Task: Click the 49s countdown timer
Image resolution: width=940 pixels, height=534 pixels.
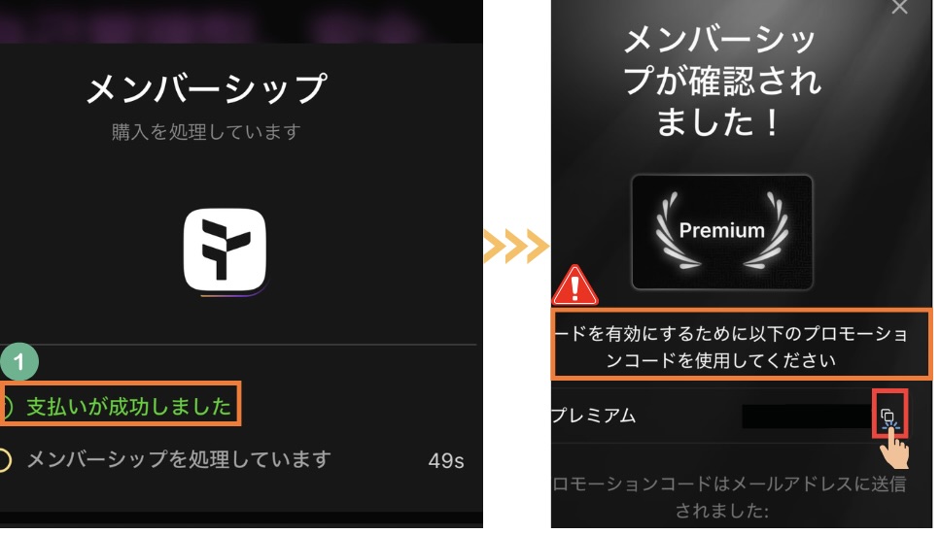Action: point(446,460)
